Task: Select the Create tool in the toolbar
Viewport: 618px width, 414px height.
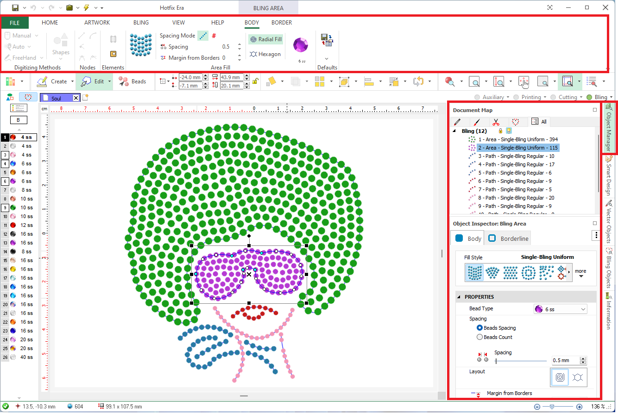Action: coord(52,82)
